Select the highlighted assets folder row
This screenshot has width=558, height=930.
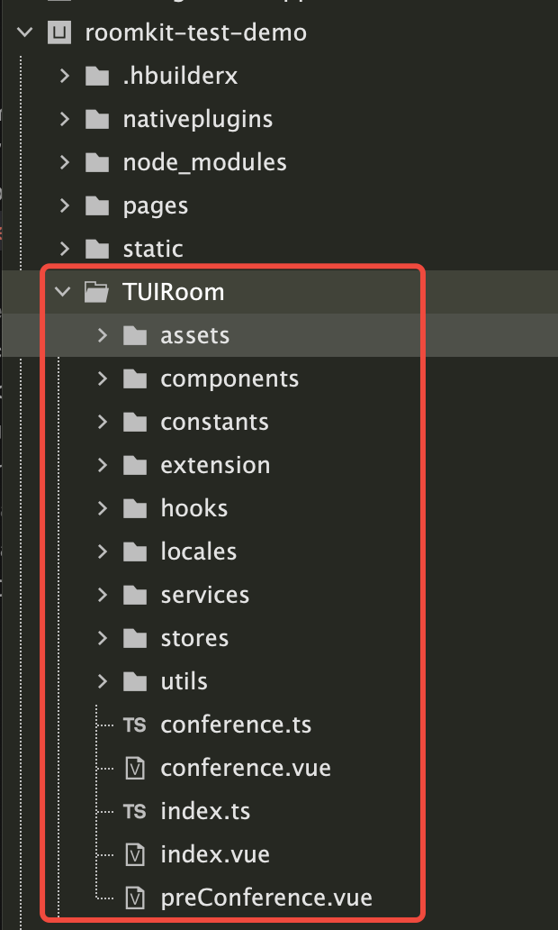tap(194, 335)
